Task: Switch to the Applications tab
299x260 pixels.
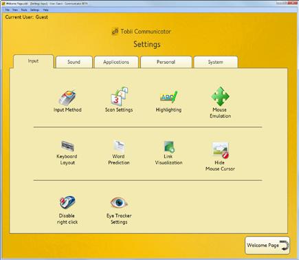Action: (116, 62)
